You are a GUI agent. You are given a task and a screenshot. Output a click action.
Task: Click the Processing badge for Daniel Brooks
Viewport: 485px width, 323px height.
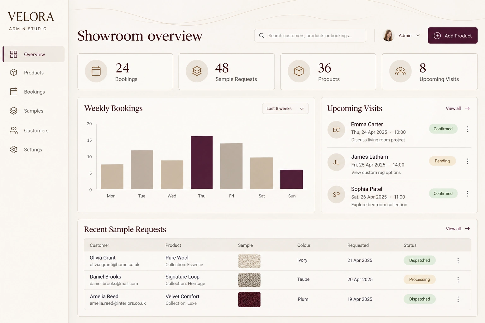(x=419, y=279)
